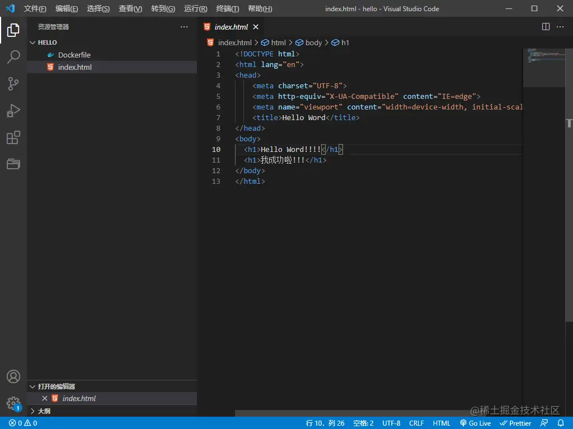573x429 pixels.
Task: Click index.html breadcrumb segment
Action: pos(229,42)
